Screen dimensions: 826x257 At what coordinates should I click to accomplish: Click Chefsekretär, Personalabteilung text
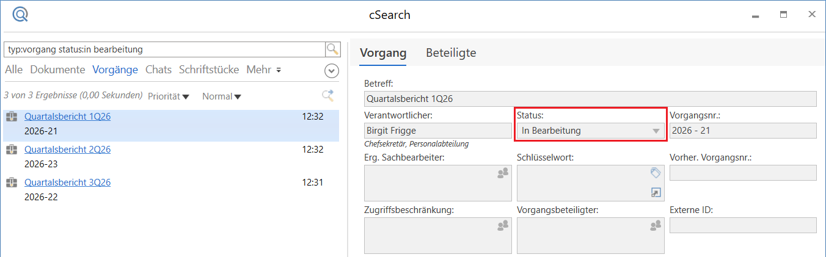pos(417,145)
